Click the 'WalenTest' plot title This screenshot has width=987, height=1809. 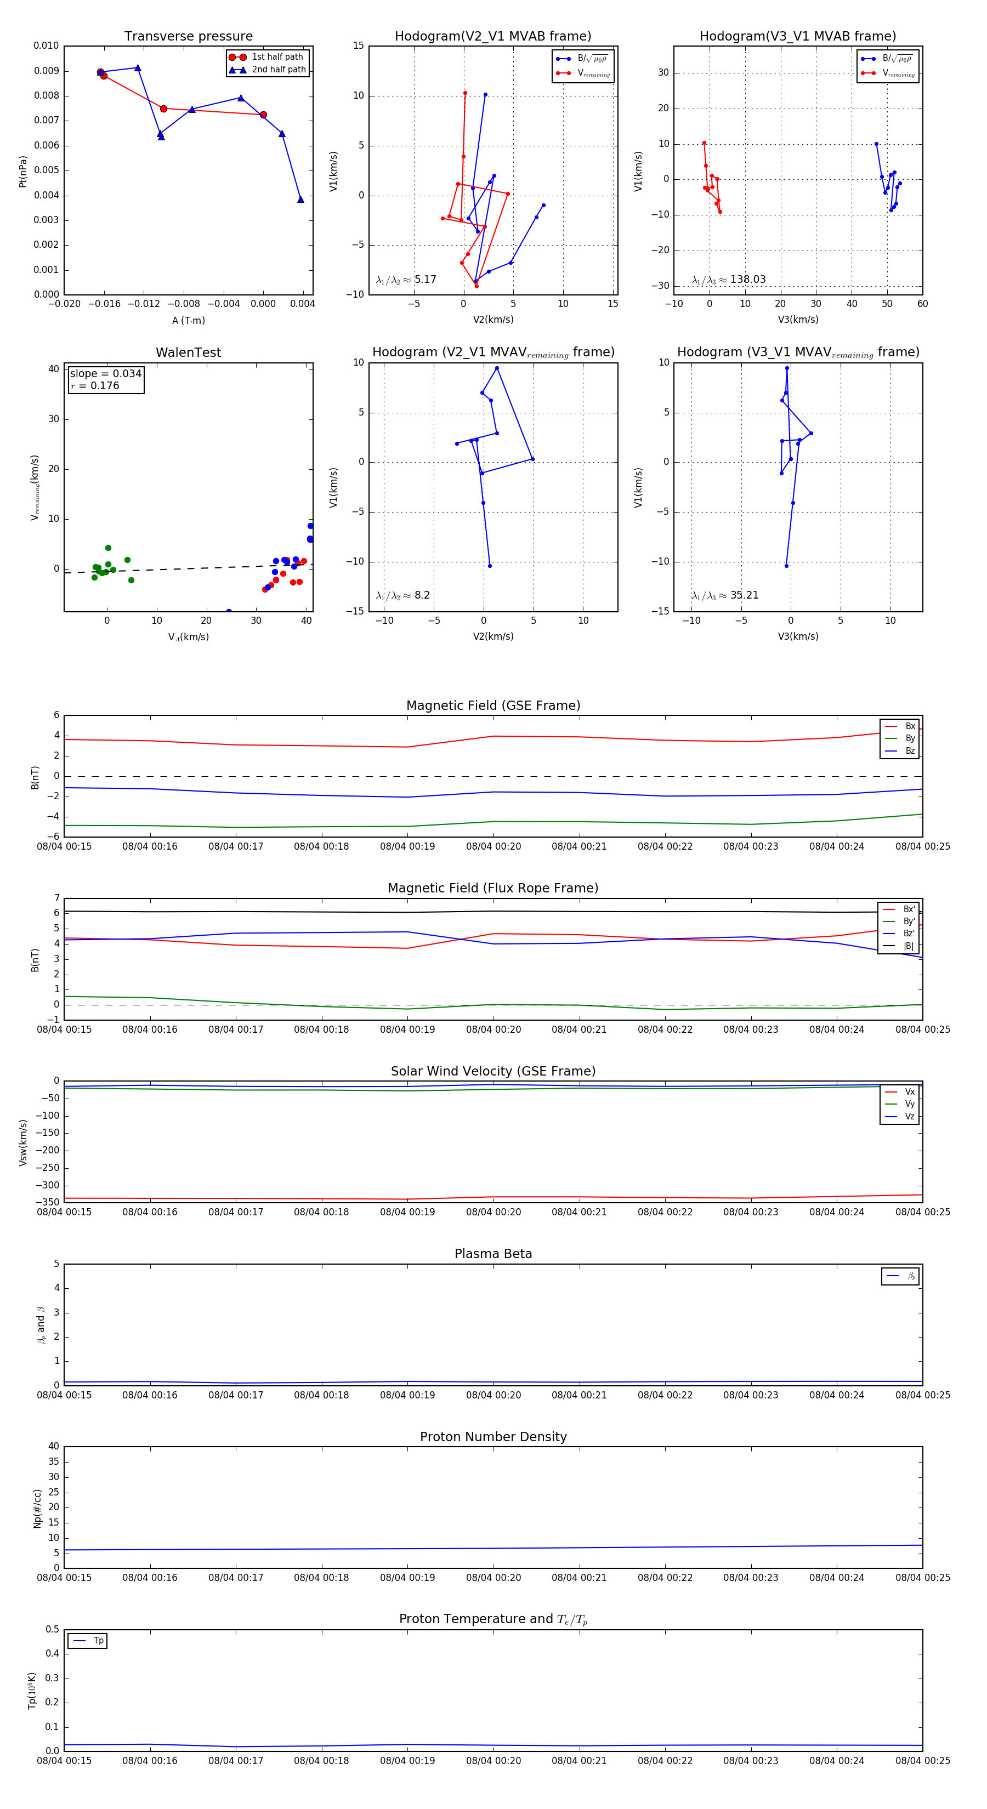point(188,352)
